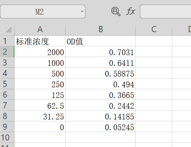Click the zoom lookup icon beside fx
191x147 pixels.
(x=116, y=11)
